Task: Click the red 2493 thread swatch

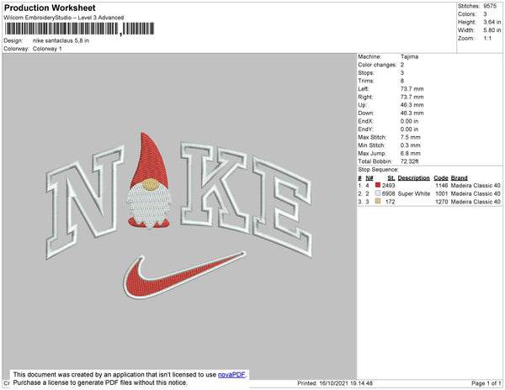Action: [x=378, y=185]
